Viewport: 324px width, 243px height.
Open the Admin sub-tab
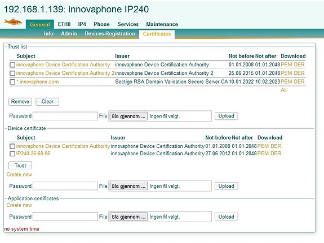[69, 33]
